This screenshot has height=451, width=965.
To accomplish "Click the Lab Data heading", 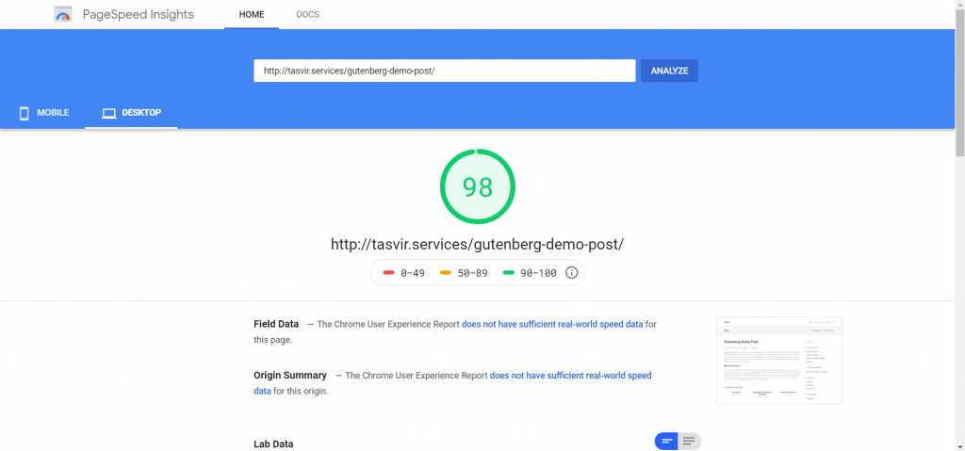I will click(x=274, y=444).
